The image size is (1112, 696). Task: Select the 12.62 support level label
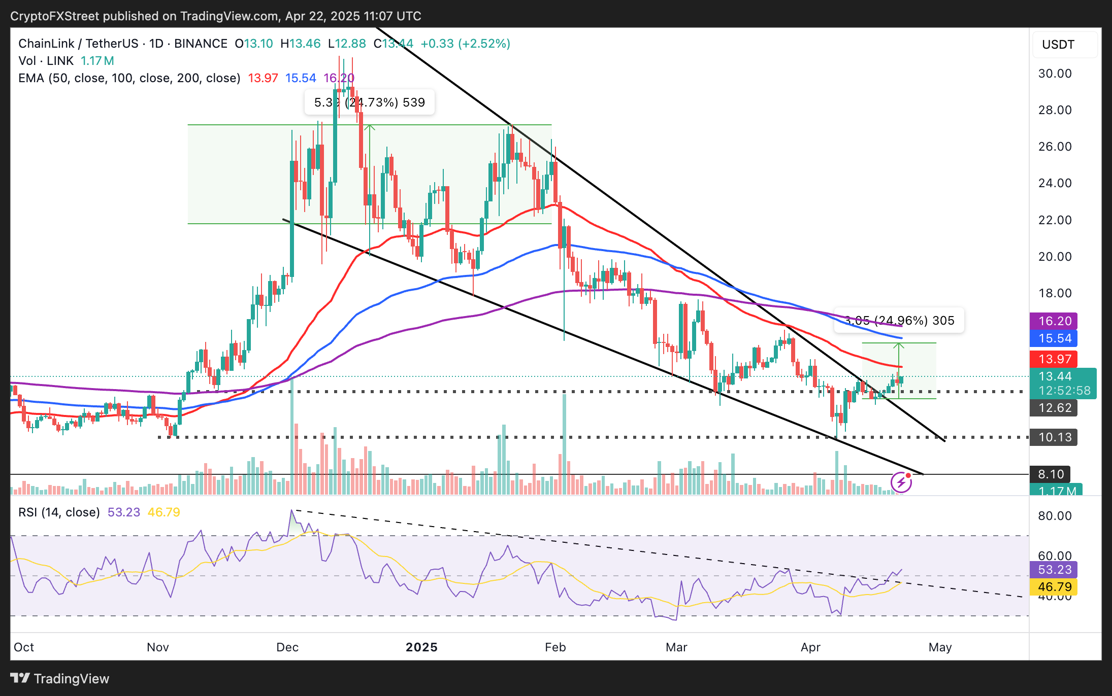tap(1054, 408)
